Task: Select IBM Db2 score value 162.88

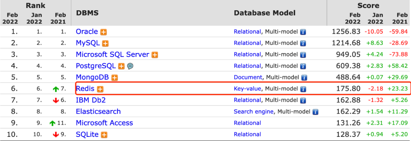Action: (349, 100)
